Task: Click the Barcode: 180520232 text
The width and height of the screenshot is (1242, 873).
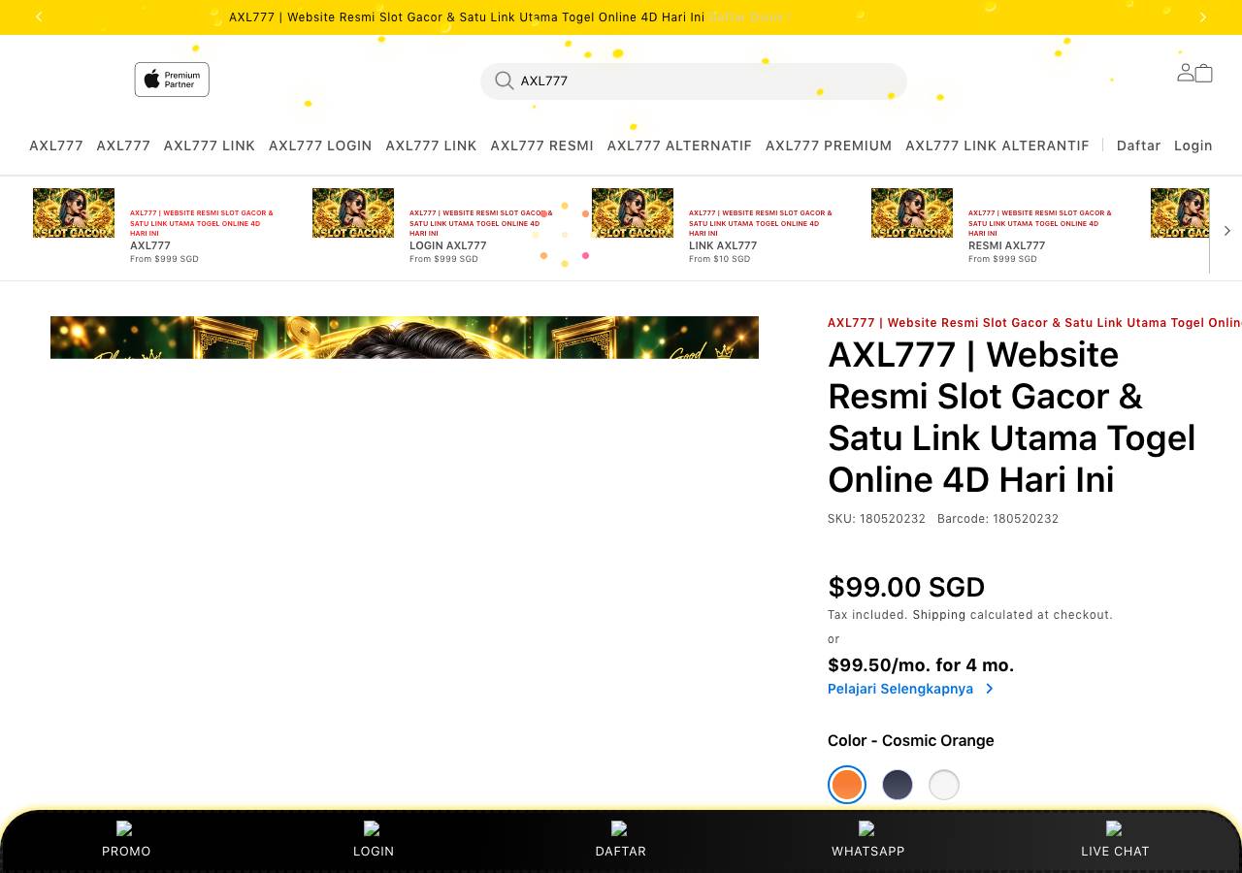Action: (997, 519)
